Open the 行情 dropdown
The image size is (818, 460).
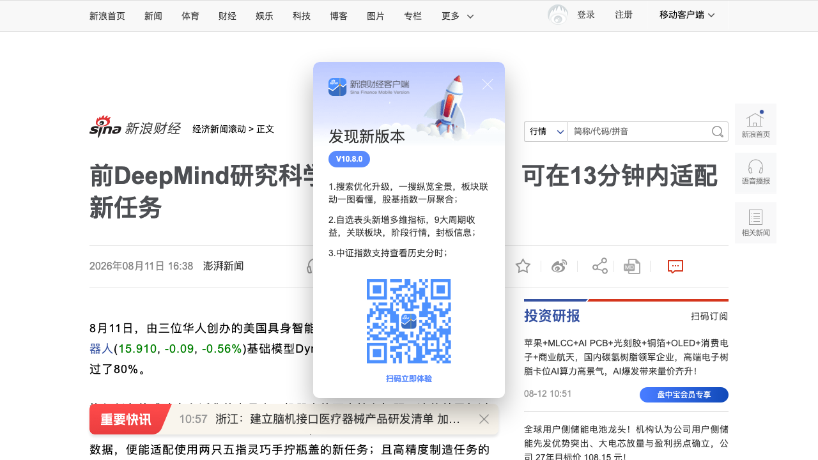[x=546, y=132]
